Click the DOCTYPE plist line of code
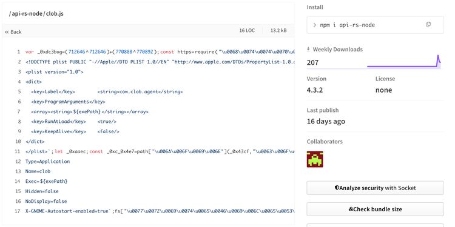Image resolution: width=455 pixels, height=227 pixels. tap(160, 62)
